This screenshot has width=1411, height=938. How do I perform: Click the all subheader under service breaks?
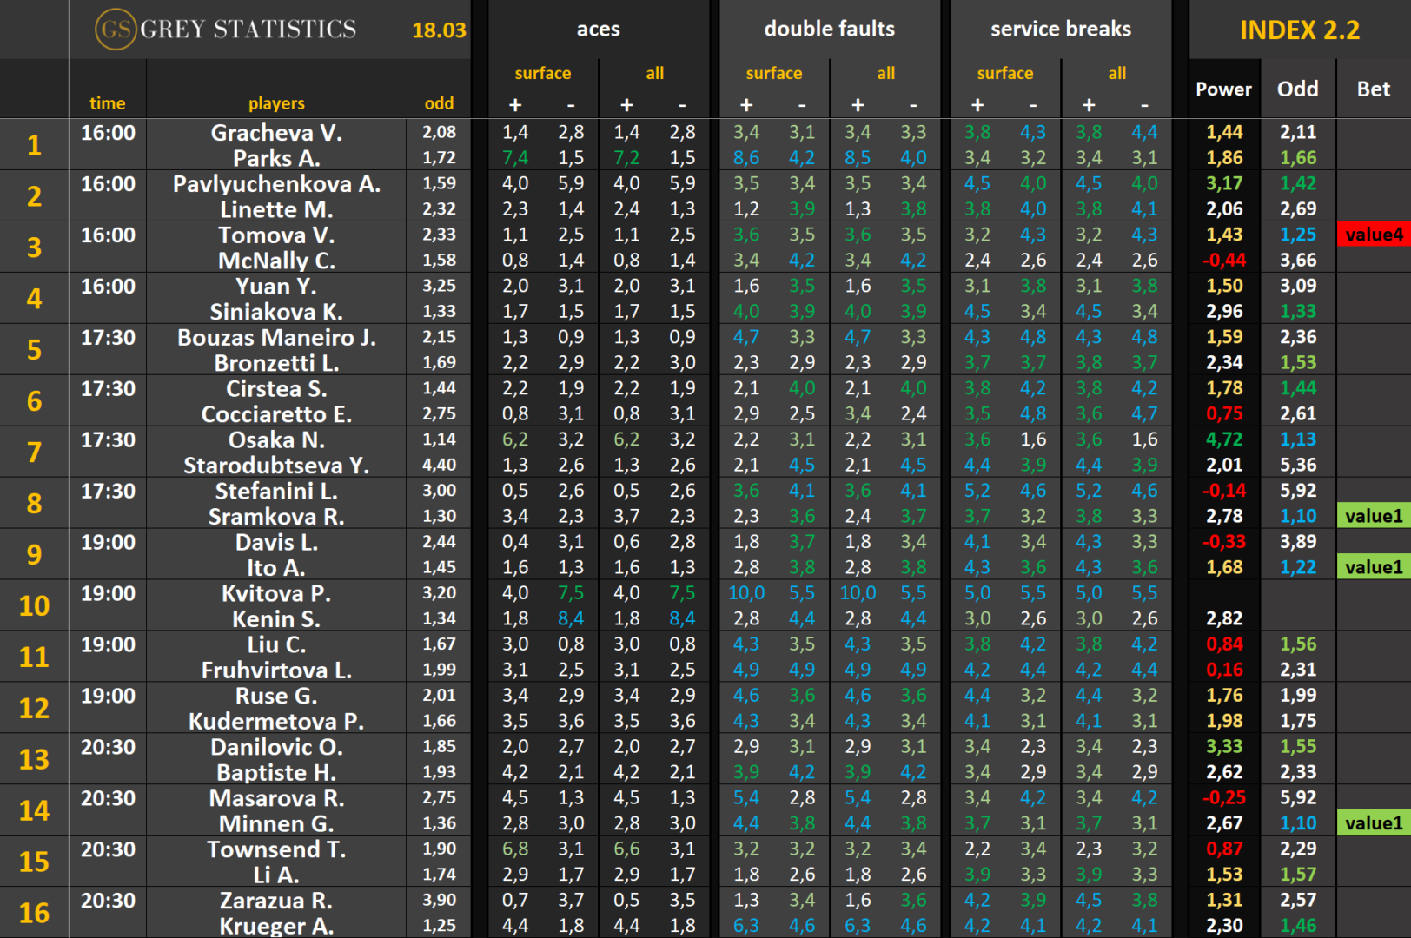[x=1117, y=74]
